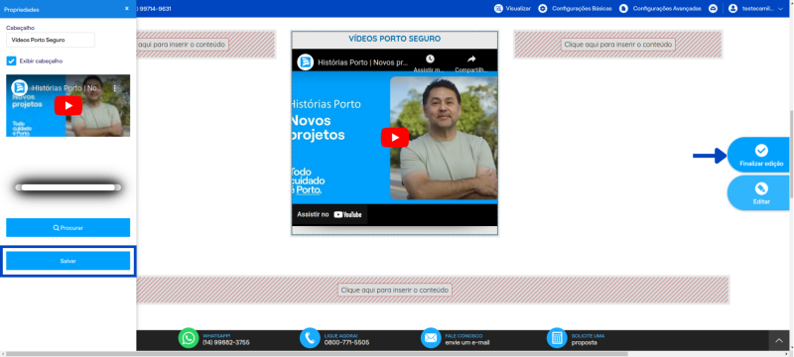794x357 pixels.
Task: Click the Visualizar preview icon
Action: 498,9
